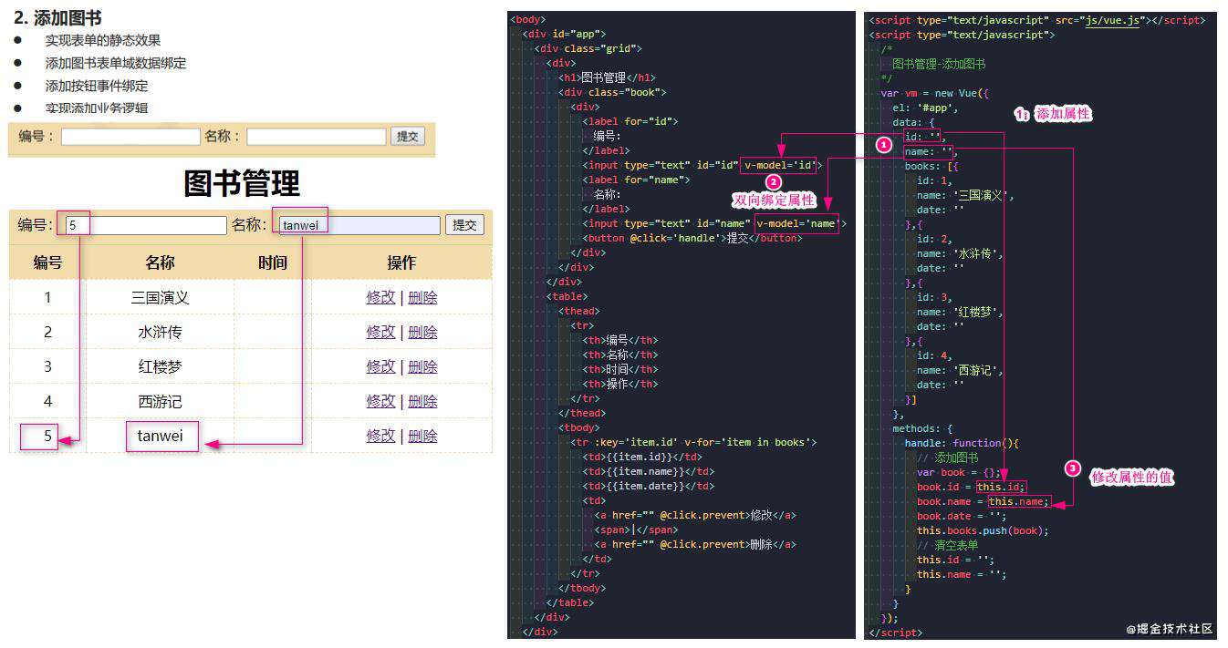Click the code line <th>时间</th>
This screenshot has width=1228, height=648.
click(619, 369)
